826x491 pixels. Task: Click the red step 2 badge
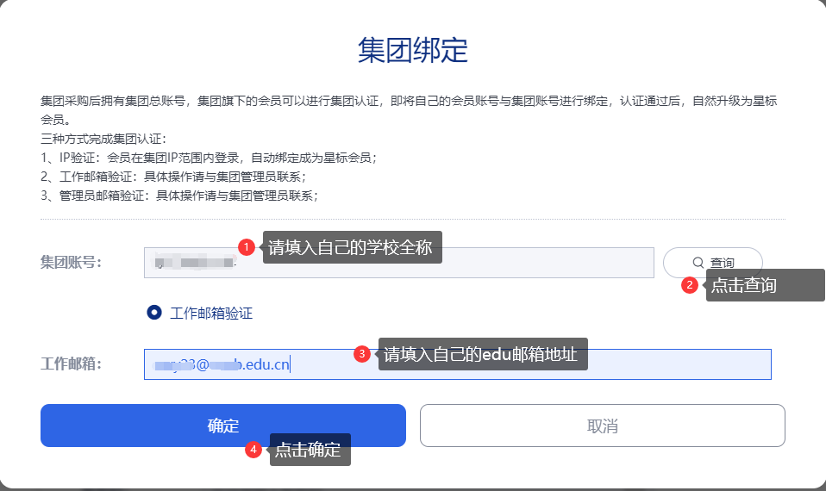coord(690,285)
